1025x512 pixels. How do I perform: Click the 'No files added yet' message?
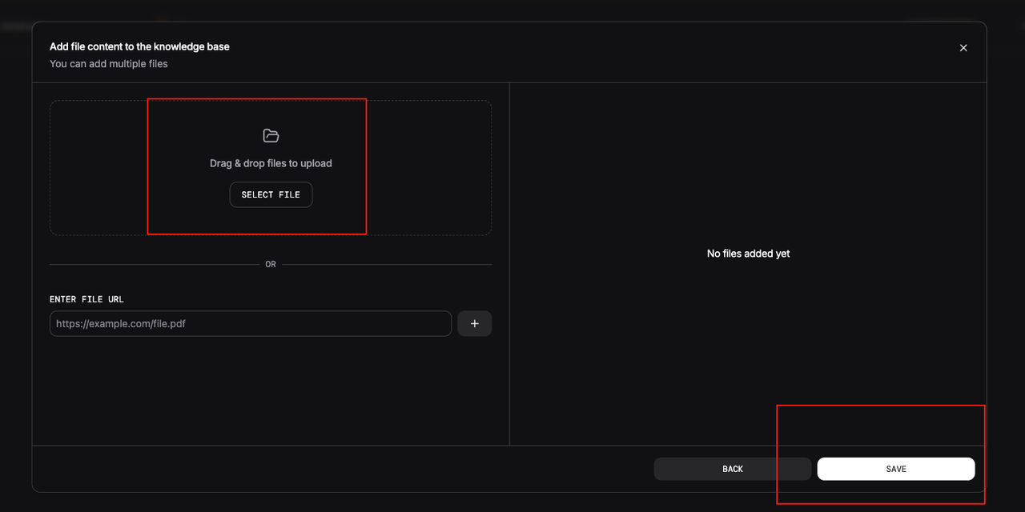click(748, 254)
